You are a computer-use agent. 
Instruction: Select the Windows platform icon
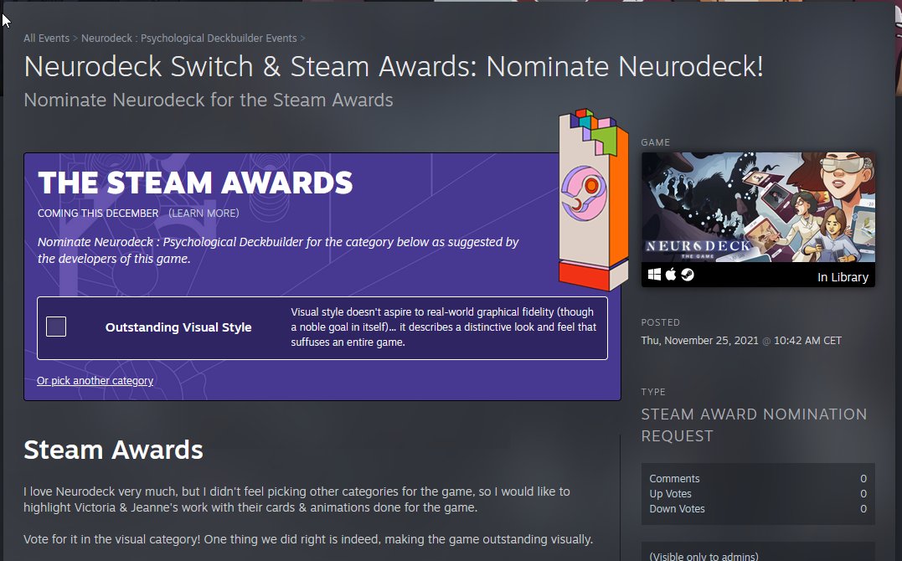click(653, 274)
